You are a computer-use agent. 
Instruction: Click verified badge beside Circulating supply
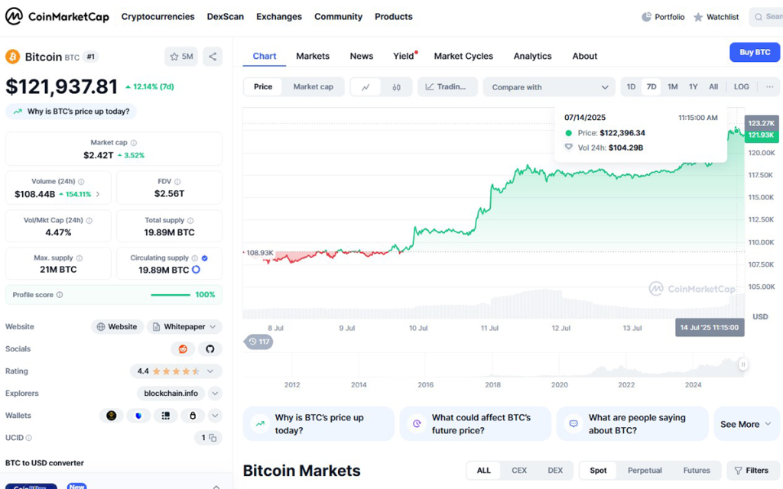205,258
